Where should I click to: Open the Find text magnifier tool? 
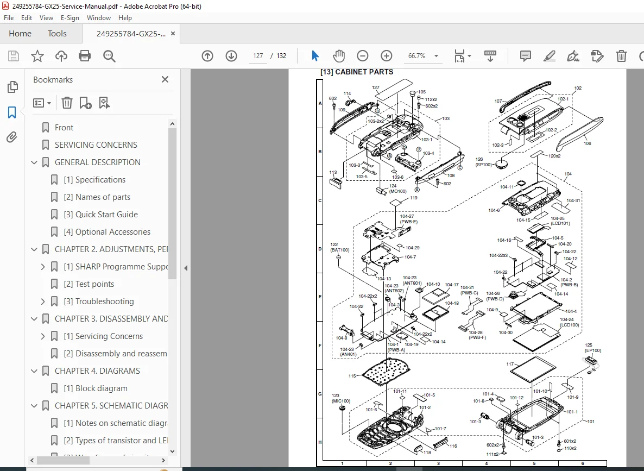[x=109, y=56]
